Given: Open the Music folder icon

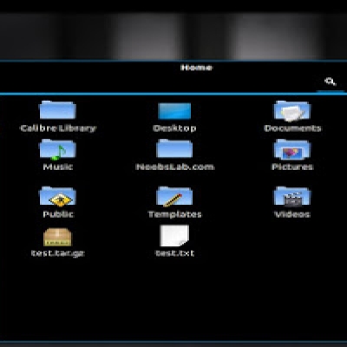Looking at the screenshot, I should pyautogui.click(x=57, y=149).
